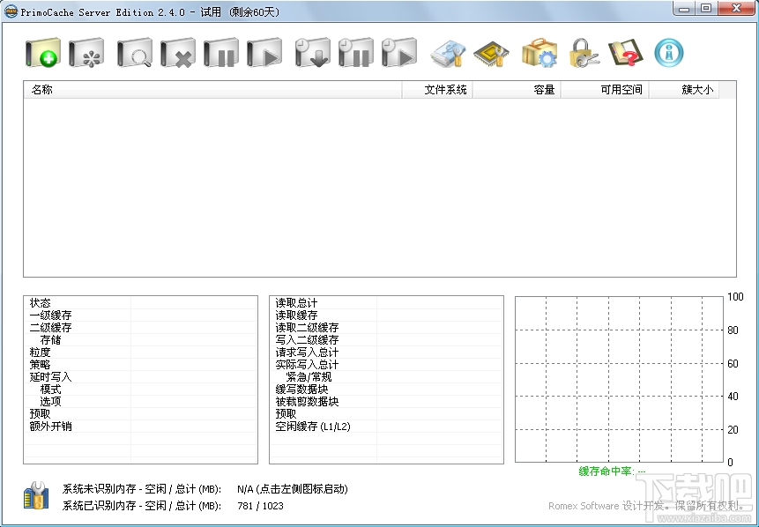Sort by the 容量 column header
Viewport: 759px width, 527px height.
(517, 90)
